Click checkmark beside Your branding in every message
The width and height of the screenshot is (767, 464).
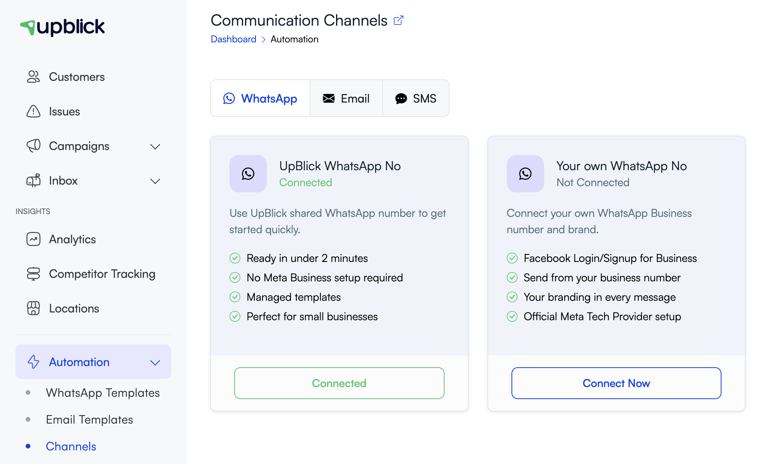pyautogui.click(x=512, y=297)
